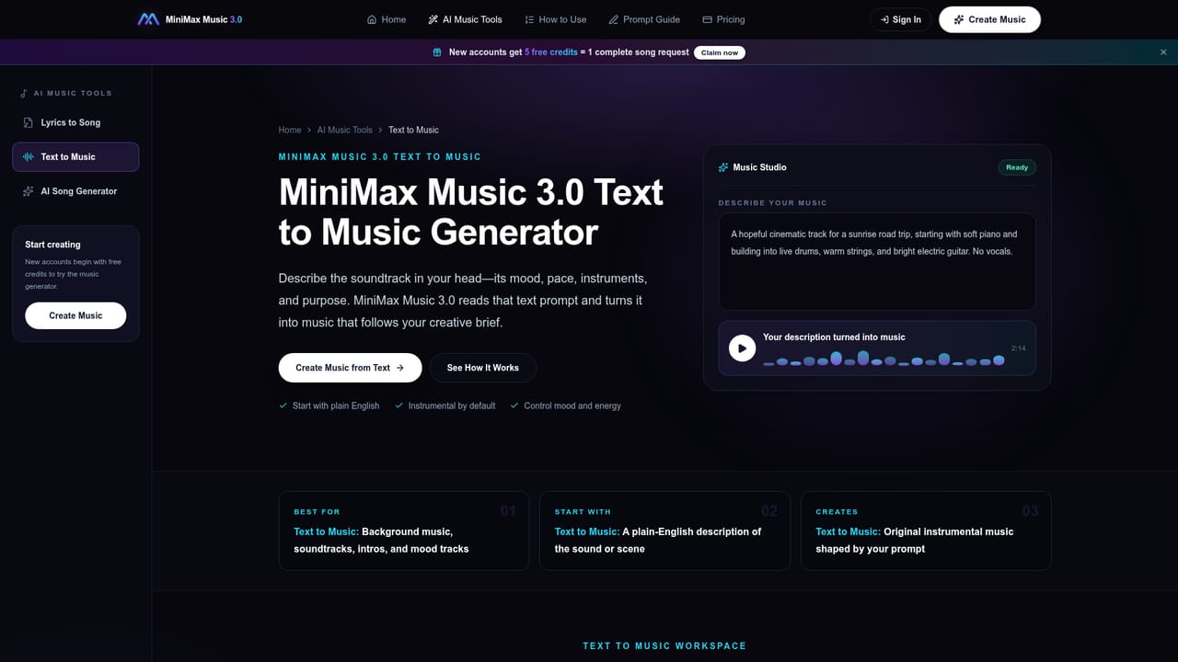
Task: Click the audio waveform bars in player
Action: click(883, 359)
